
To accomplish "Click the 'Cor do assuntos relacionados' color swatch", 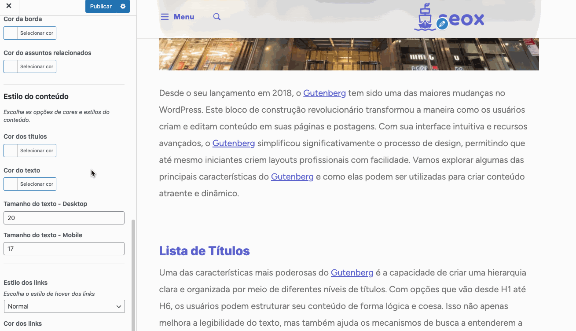I will pos(11,66).
